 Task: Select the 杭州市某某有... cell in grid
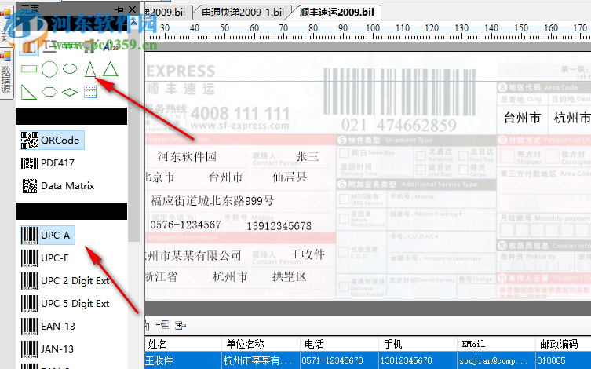coord(261,360)
